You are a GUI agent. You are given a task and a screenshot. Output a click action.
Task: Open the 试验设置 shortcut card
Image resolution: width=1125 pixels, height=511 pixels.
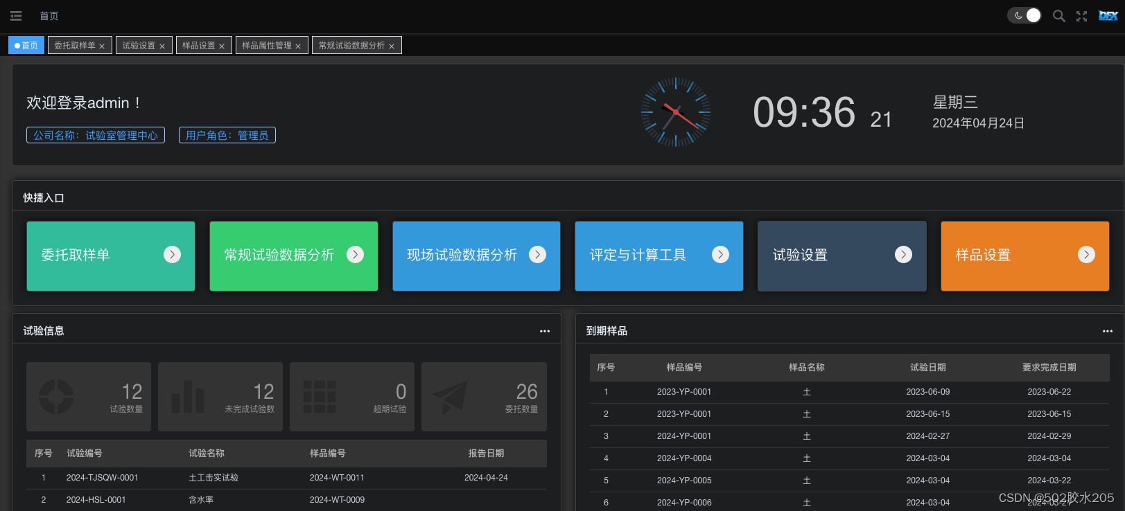[x=842, y=256]
